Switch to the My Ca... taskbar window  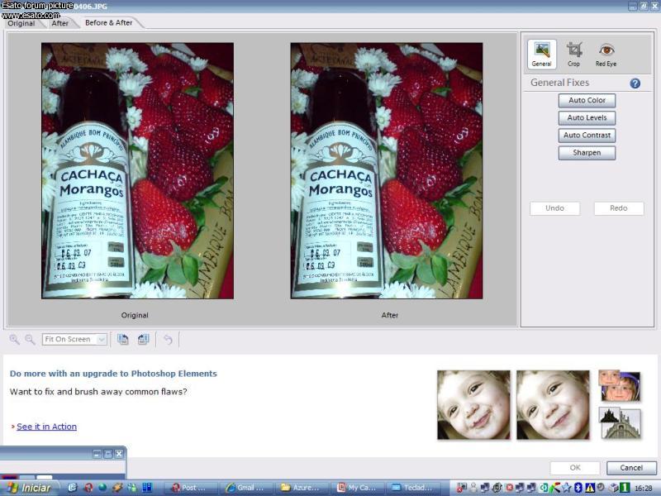[x=357, y=488]
